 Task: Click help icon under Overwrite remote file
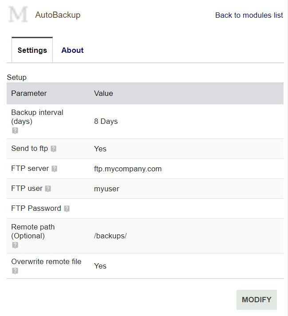(15, 271)
